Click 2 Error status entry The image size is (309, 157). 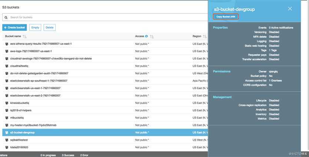(84, 155)
